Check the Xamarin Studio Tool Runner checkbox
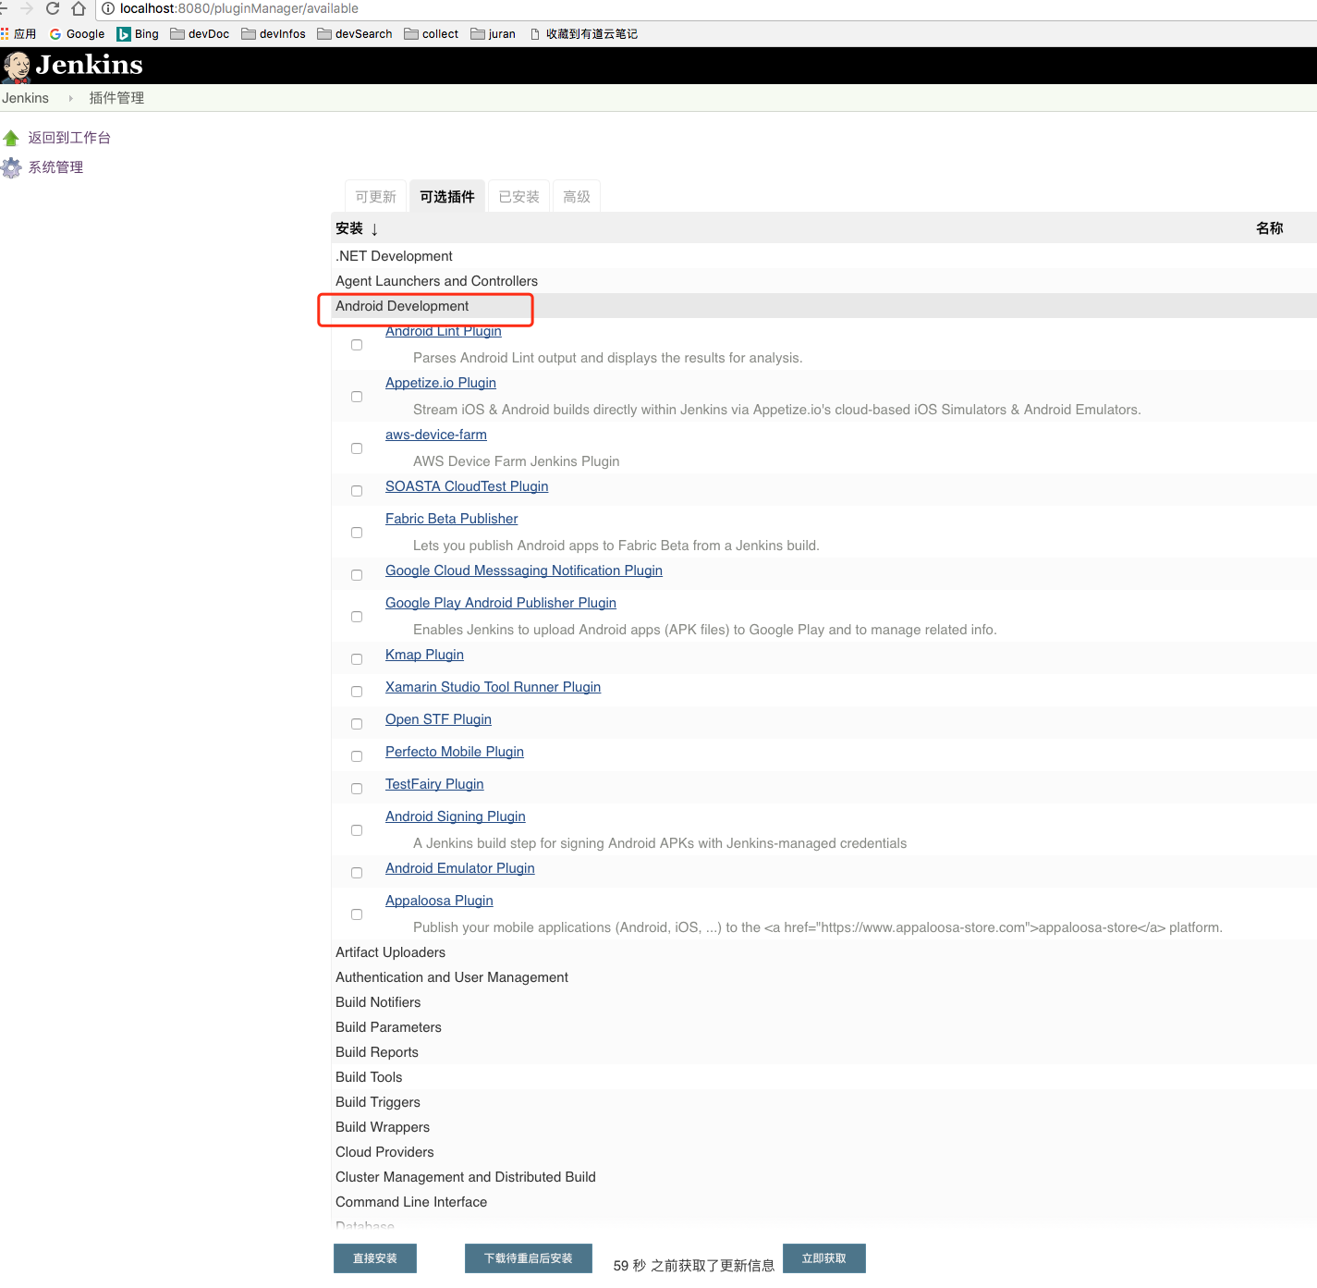Screen dimensions: 1317x1288 tap(357, 692)
